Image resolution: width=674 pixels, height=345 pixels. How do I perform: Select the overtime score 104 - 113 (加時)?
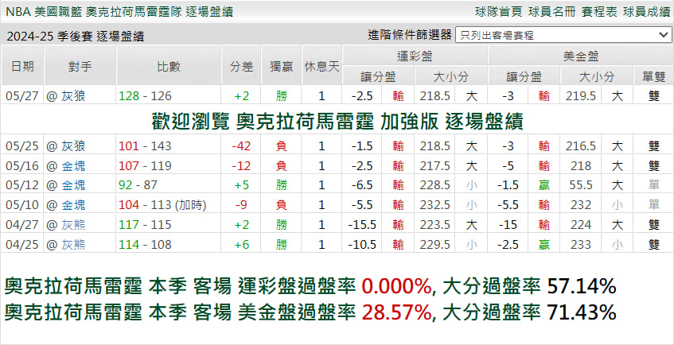click(x=162, y=205)
